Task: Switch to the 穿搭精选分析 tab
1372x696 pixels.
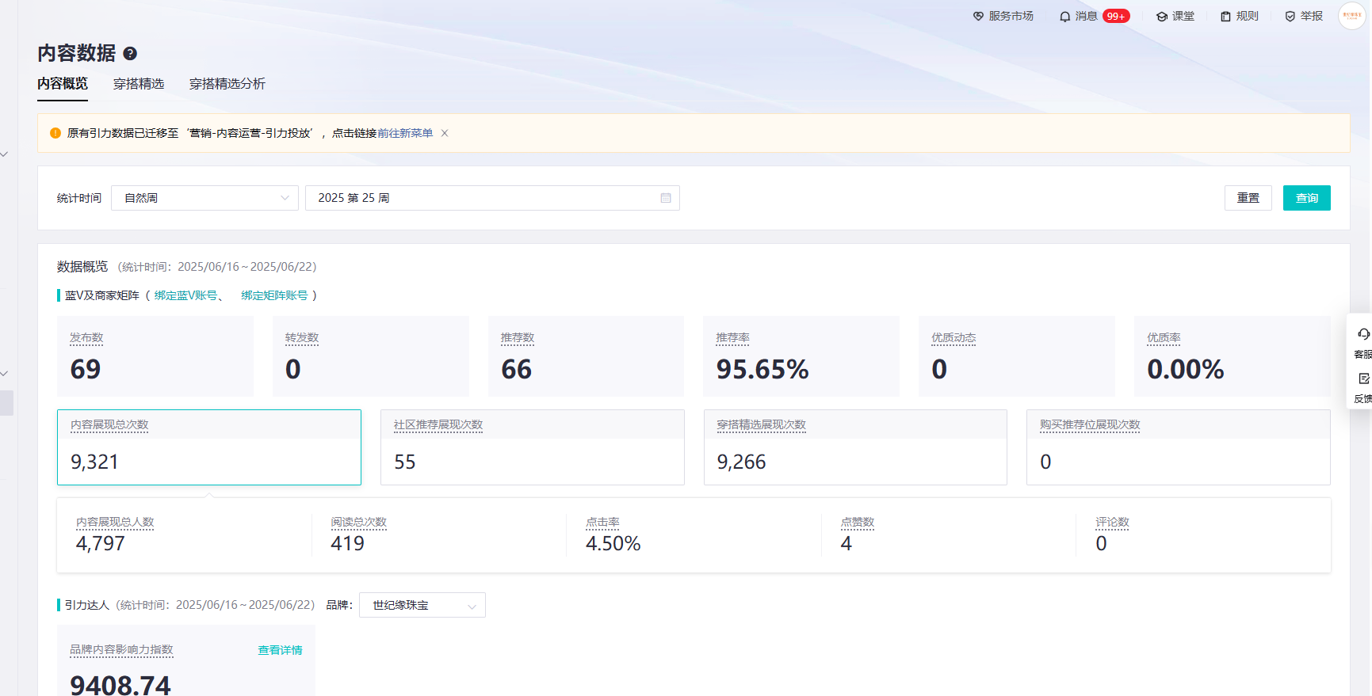Action: tap(227, 84)
